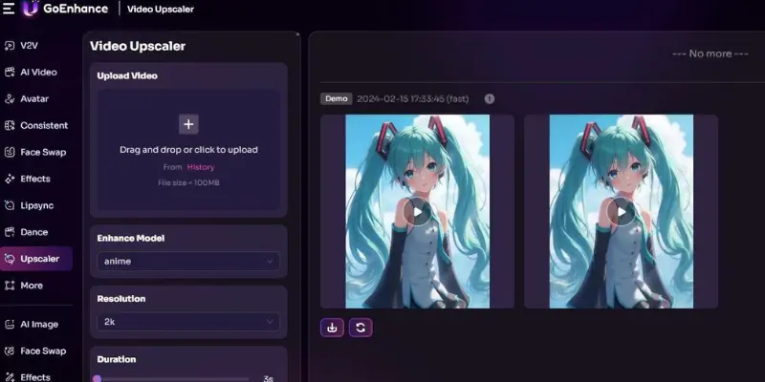Click the Enhance Model label
765x382 pixels.
click(x=131, y=238)
